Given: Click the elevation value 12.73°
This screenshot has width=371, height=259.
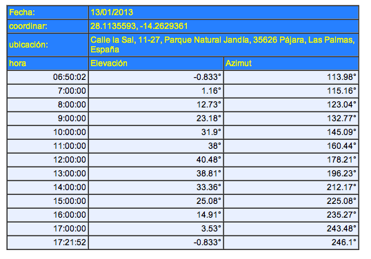Looking at the screenshot, I should 209,105.
